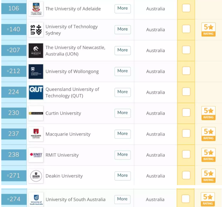Viewport: 222px width, 207px height.
Task: Tick the compare checkbox for The University of Adelaide
Action: [x=186, y=8]
